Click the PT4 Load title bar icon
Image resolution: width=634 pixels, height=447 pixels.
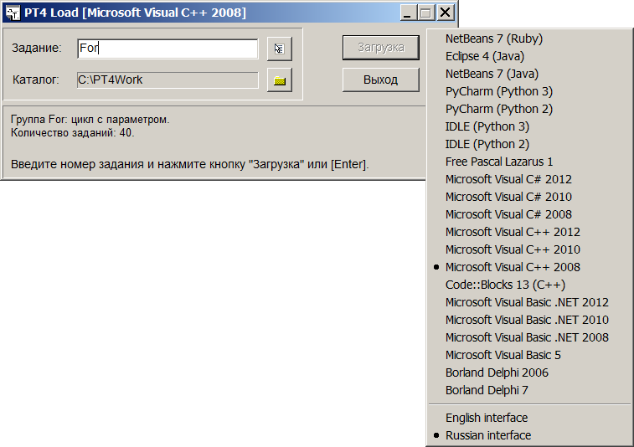(13, 13)
